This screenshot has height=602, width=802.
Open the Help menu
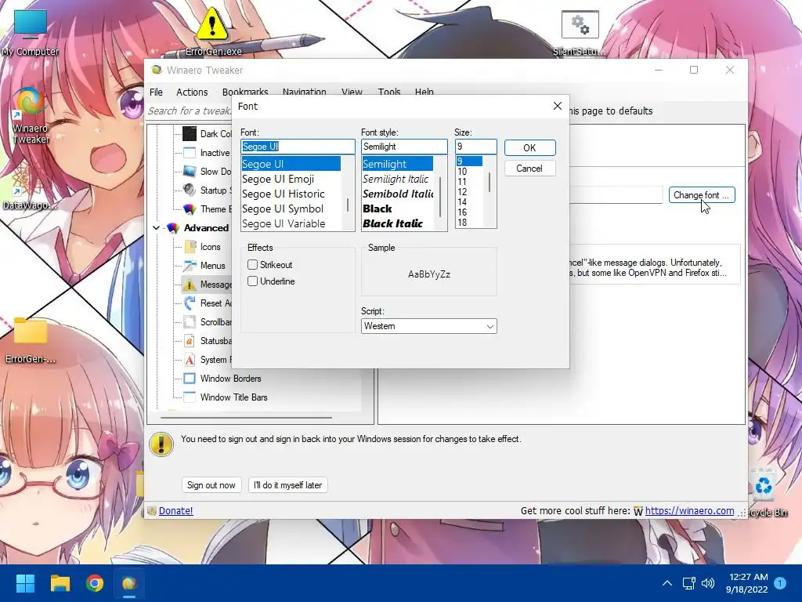(x=424, y=92)
